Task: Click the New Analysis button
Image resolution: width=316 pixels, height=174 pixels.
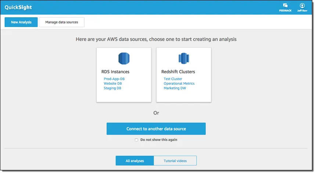Action: point(21,22)
